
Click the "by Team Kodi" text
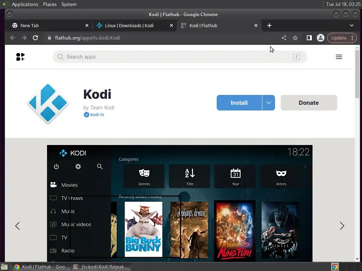(x=99, y=108)
